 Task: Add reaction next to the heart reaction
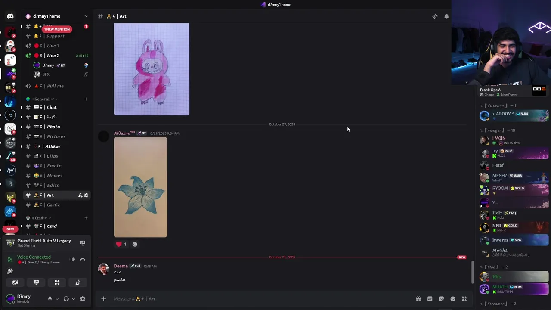(x=135, y=244)
